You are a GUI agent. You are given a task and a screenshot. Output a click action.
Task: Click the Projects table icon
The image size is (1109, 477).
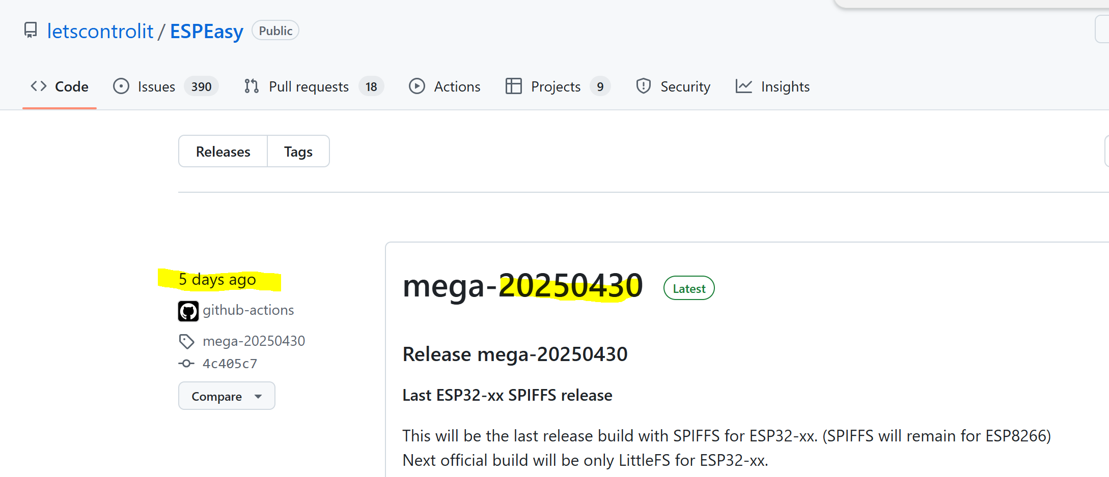click(x=513, y=86)
